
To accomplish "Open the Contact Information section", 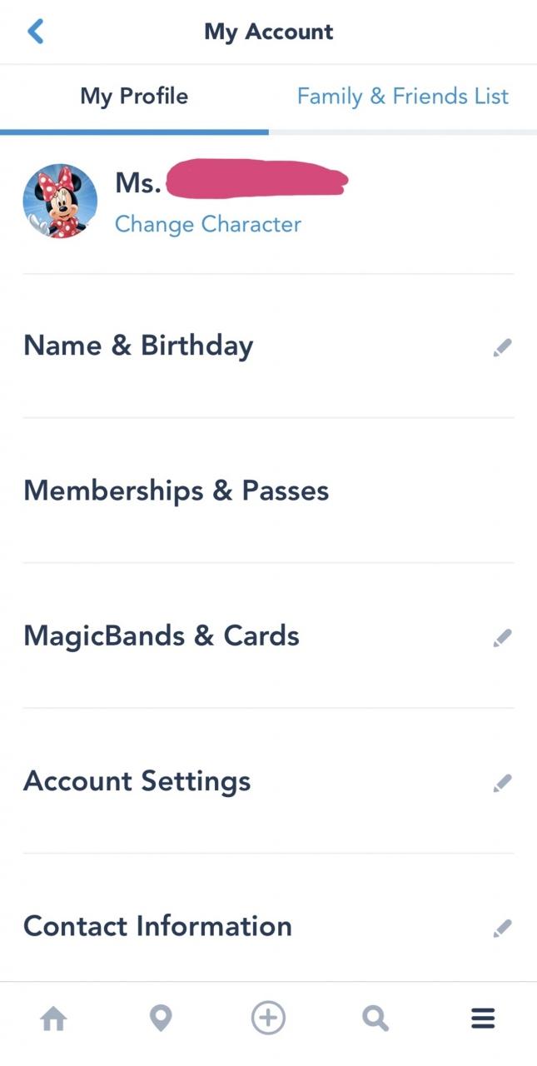I will click(158, 926).
